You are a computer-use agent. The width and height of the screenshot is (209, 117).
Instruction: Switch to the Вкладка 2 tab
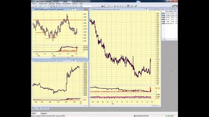click(44, 113)
